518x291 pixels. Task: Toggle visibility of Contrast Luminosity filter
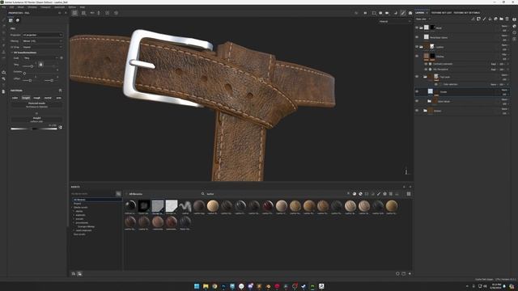coord(426,64)
